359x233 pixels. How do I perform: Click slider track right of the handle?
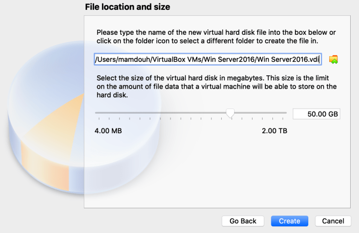pyautogui.click(x=261, y=113)
